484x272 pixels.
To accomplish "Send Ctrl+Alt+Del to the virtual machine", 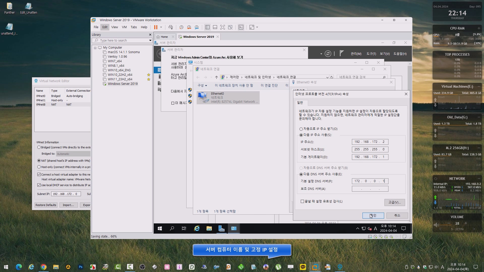I will 171,27.
